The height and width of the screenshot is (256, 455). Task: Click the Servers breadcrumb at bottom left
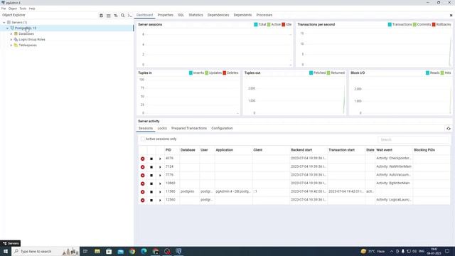tap(11, 243)
